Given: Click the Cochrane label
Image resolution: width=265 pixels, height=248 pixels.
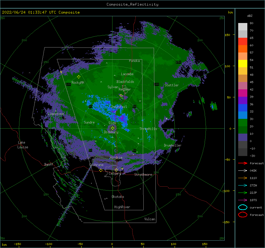Looking at the screenshot, I should click(96, 165).
